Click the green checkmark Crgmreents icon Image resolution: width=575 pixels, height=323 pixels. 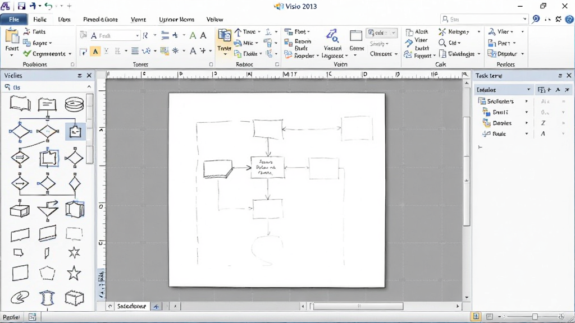pyautogui.click(x=27, y=53)
